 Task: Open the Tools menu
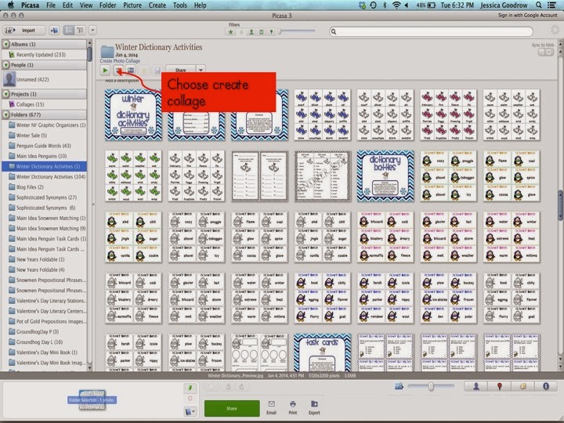coord(180,5)
